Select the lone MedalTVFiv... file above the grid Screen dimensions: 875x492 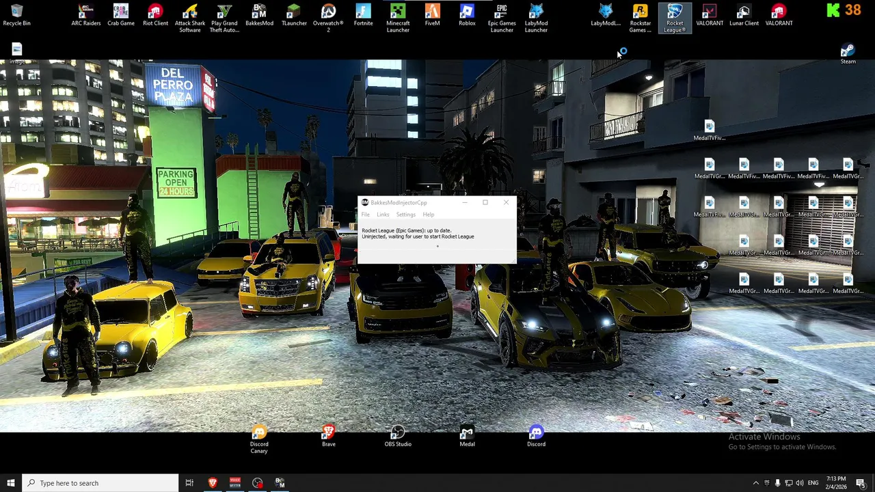tap(709, 131)
